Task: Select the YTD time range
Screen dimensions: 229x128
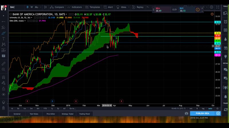Action: tap(45, 109)
